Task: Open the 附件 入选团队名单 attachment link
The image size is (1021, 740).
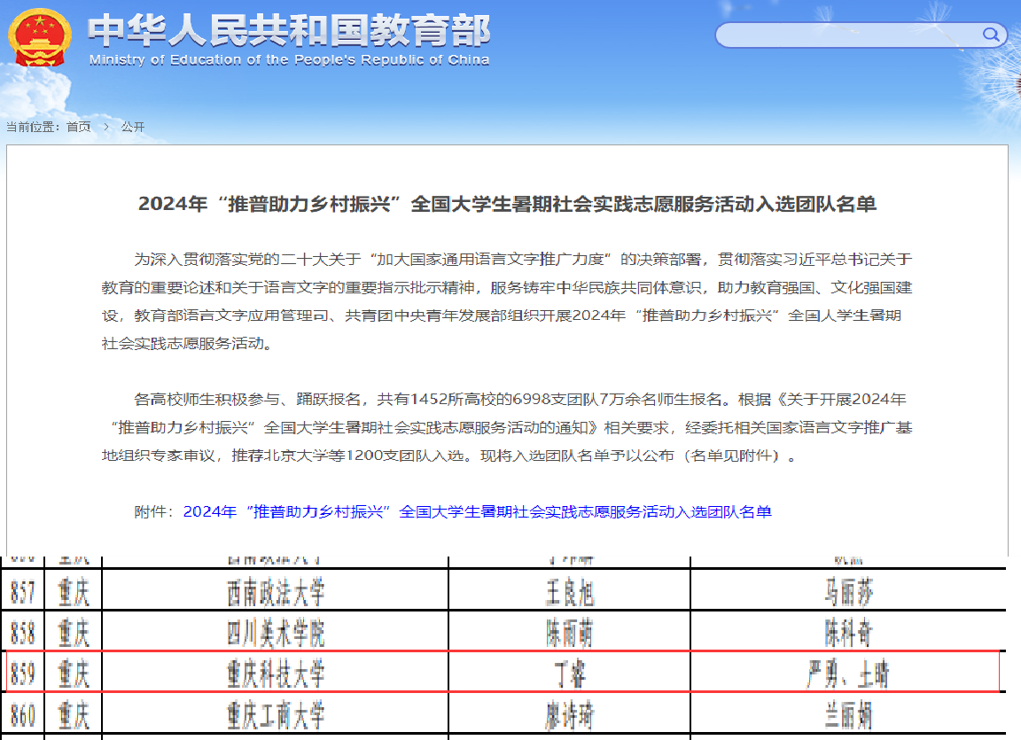Action: [x=477, y=512]
